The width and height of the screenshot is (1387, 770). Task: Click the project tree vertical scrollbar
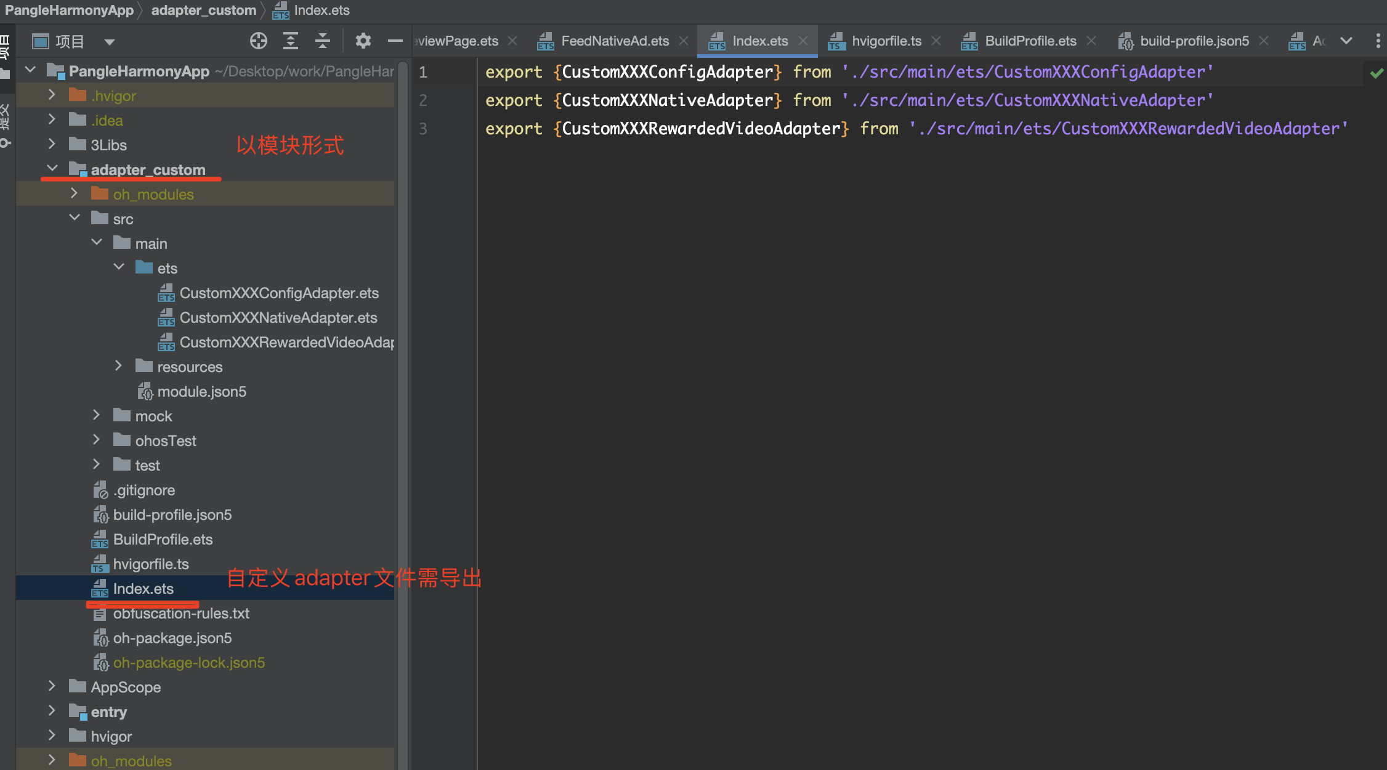[403, 370]
